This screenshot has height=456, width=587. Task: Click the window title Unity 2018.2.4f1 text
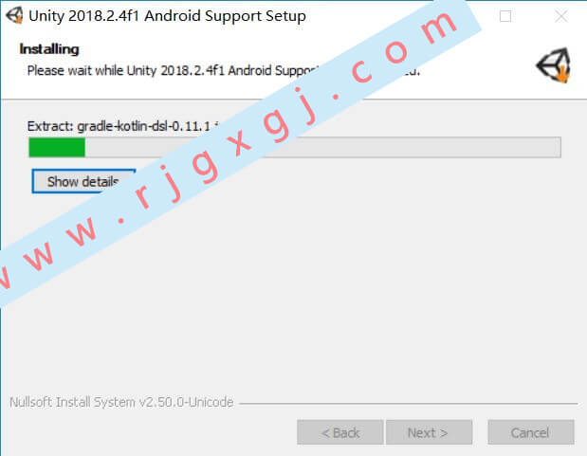[x=167, y=16]
